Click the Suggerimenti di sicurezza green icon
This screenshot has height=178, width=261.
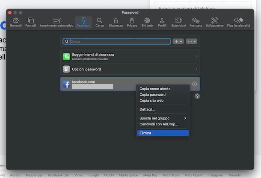coord(66,57)
